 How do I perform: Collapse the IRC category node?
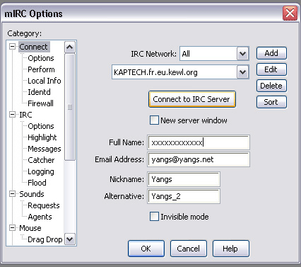click(x=12, y=115)
